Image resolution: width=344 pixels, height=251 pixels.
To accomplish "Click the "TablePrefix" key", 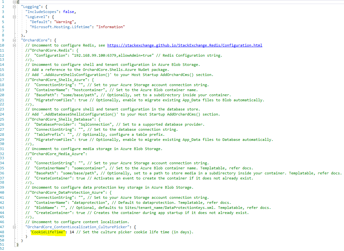I will click(48, 135).
